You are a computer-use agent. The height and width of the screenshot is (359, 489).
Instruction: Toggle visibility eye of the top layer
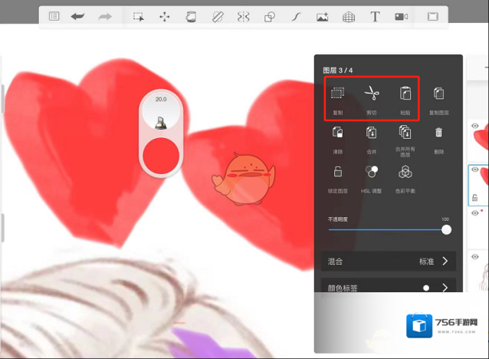pos(475,126)
